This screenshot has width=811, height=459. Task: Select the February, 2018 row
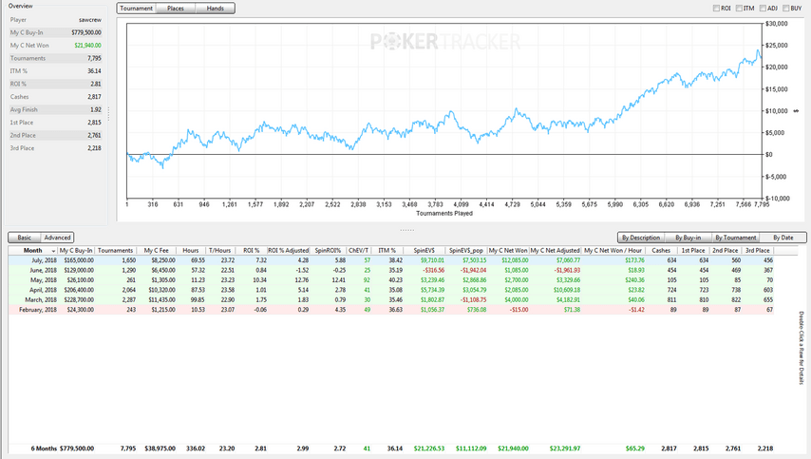point(391,310)
